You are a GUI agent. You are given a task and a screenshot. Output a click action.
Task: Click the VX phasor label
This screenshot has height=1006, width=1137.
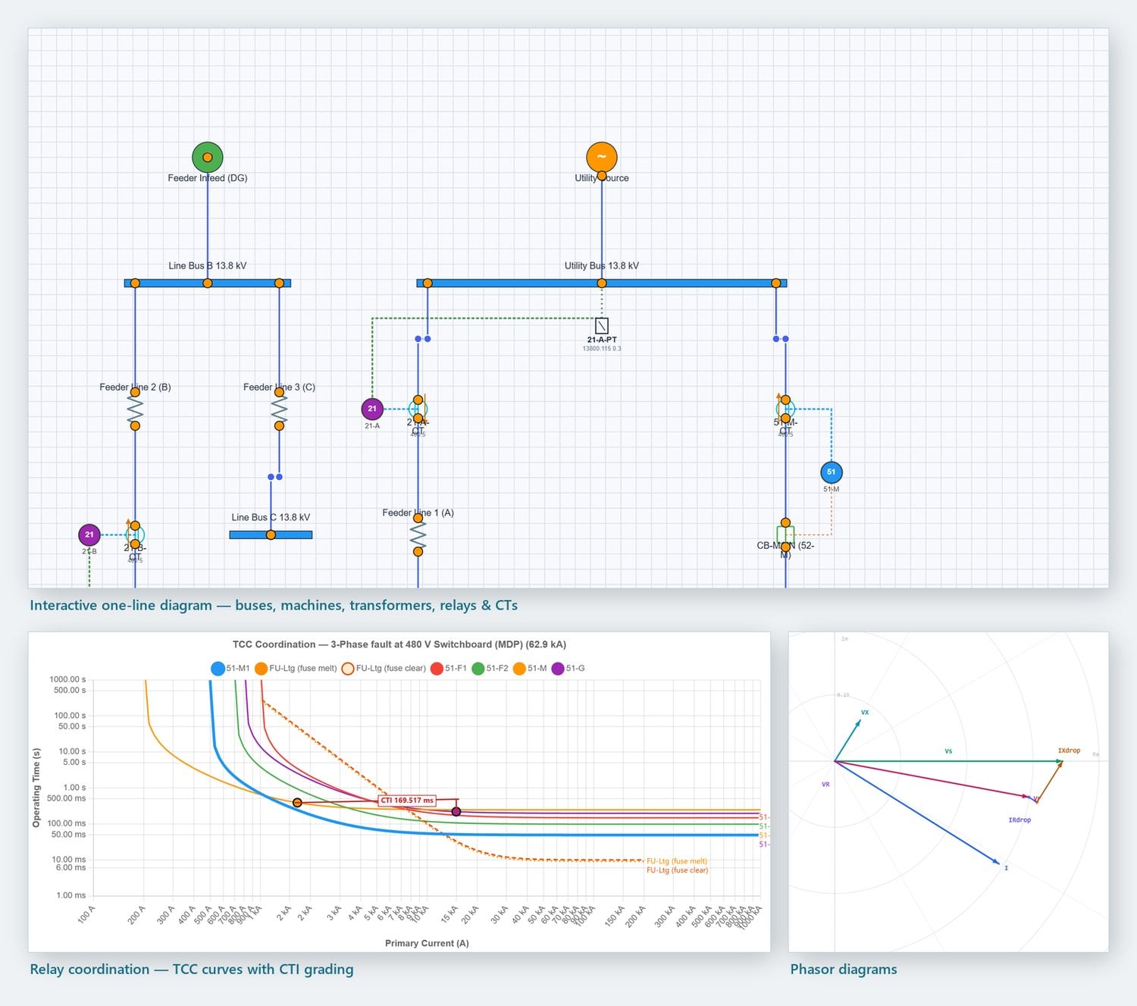click(865, 713)
